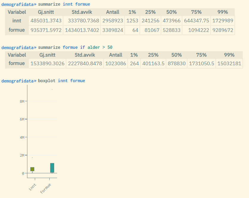Select the mean value 1533890.3026
The width and height of the screenshot is (249, 198).
[x=48, y=63]
